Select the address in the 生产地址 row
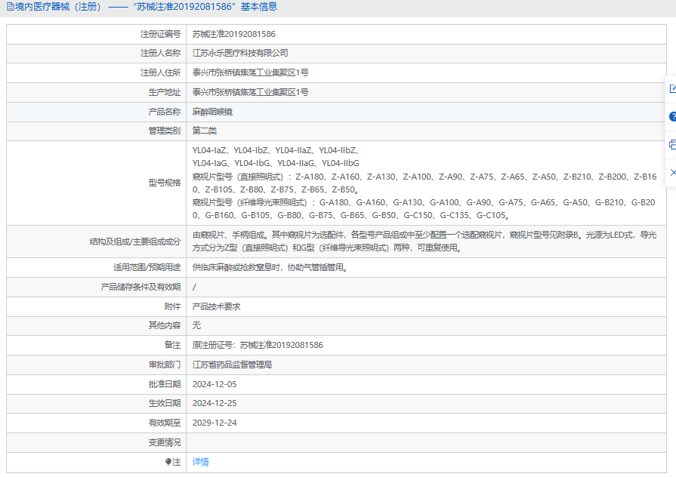The width and height of the screenshot is (676, 477). coord(251,92)
